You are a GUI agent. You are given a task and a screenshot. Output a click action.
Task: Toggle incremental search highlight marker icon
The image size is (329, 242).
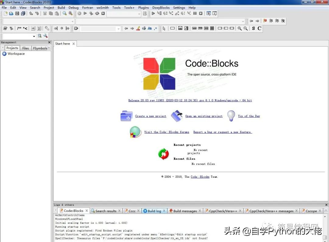pyautogui.click(x=138, y=28)
